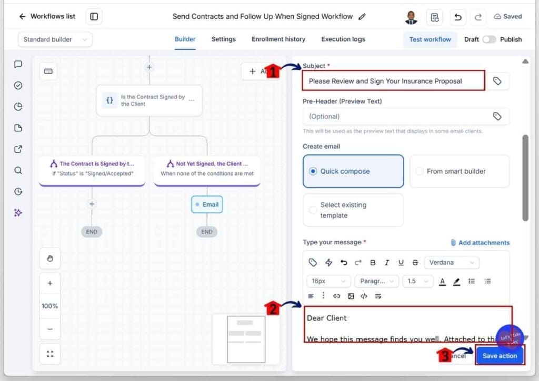539x381 pixels.
Task: Edit workflow name with pencil icon
Action: (362, 16)
